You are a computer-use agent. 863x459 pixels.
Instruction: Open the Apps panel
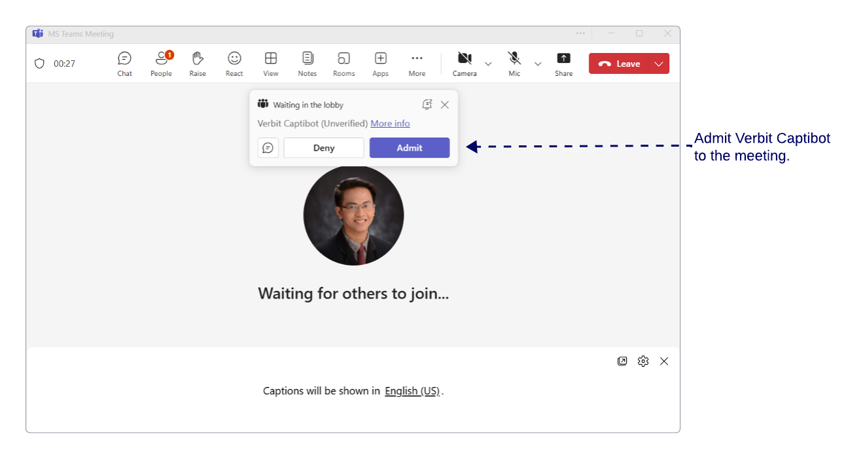(380, 64)
